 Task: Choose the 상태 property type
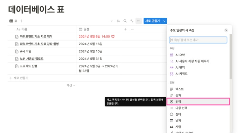(x=198, y=114)
